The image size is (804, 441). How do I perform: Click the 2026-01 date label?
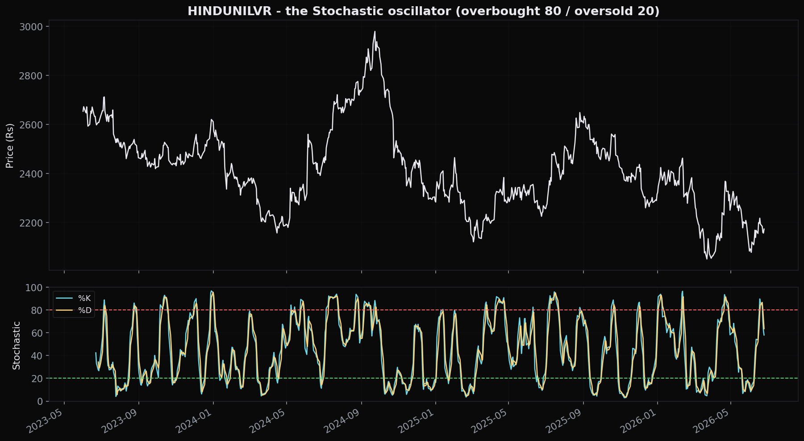point(639,421)
